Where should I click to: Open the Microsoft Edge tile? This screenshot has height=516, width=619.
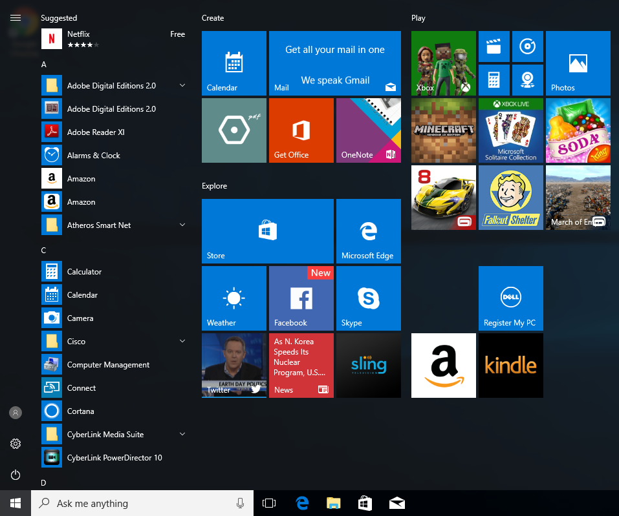click(368, 231)
